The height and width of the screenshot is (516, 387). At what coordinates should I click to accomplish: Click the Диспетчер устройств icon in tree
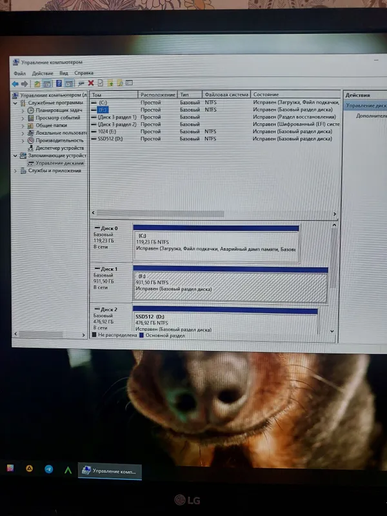[30, 148]
